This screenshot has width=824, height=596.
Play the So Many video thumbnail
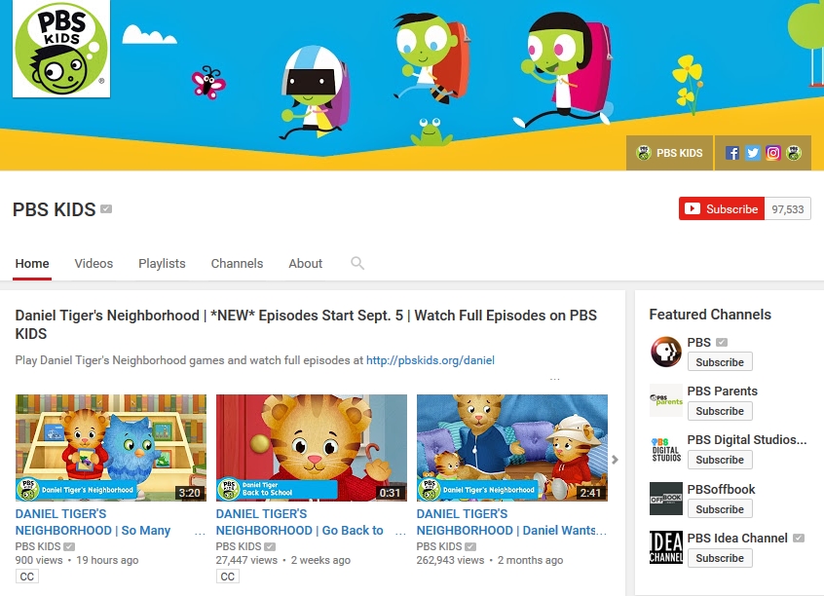coord(111,448)
